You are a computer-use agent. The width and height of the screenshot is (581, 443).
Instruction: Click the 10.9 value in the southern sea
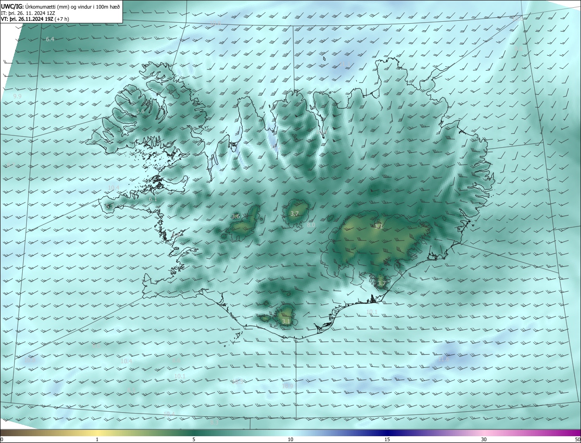click(x=287, y=386)
